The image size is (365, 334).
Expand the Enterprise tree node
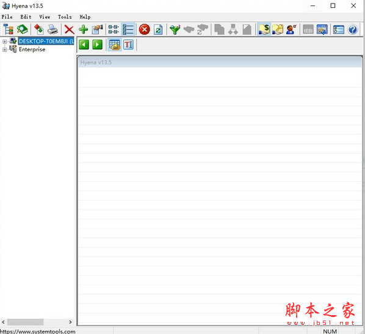[4, 49]
